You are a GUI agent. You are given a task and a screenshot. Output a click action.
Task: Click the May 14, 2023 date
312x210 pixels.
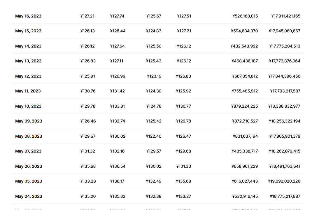pos(28,46)
